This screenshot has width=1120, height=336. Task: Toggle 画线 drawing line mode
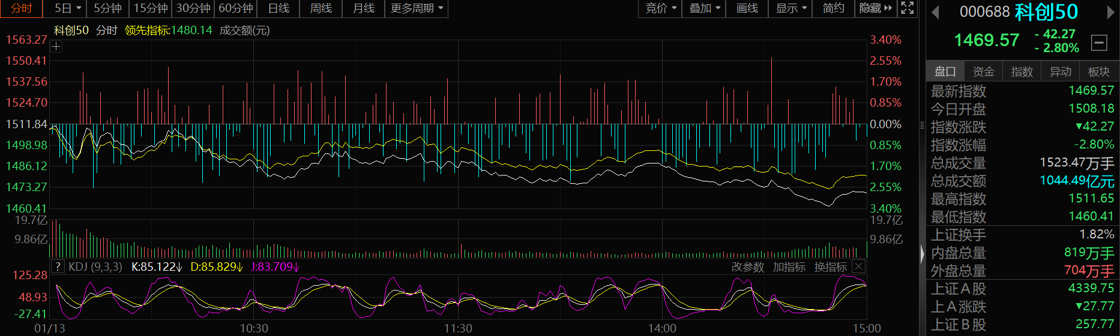[x=747, y=8]
